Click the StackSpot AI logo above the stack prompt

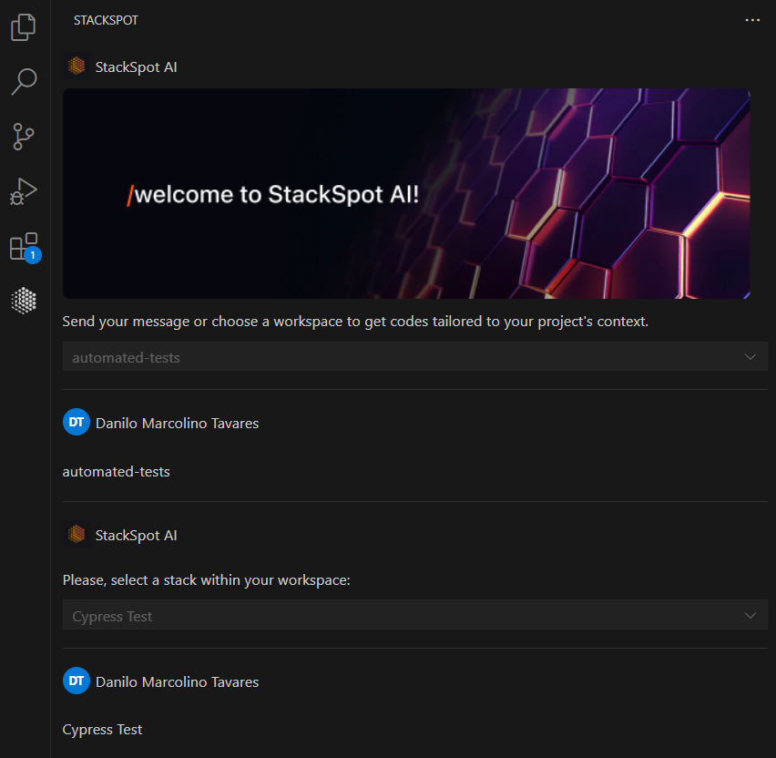point(77,534)
